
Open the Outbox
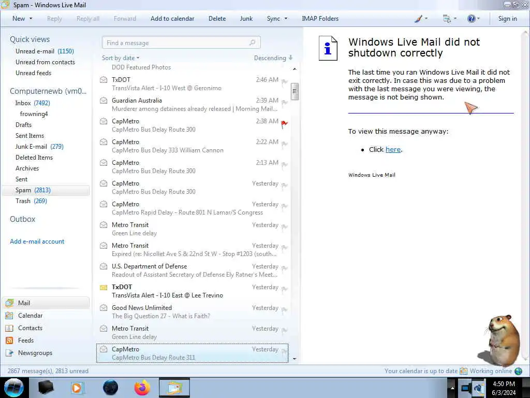point(23,219)
